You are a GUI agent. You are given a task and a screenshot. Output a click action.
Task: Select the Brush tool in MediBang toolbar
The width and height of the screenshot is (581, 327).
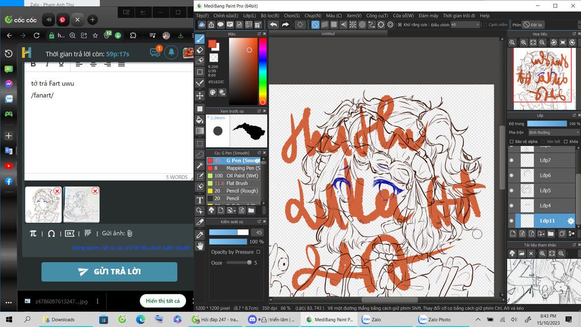click(x=200, y=39)
